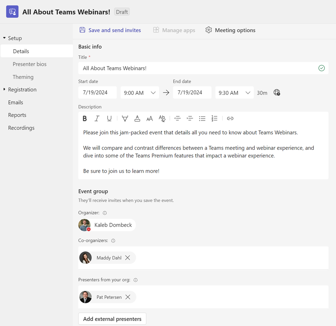Go to the Theming page

click(x=23, y=77)
